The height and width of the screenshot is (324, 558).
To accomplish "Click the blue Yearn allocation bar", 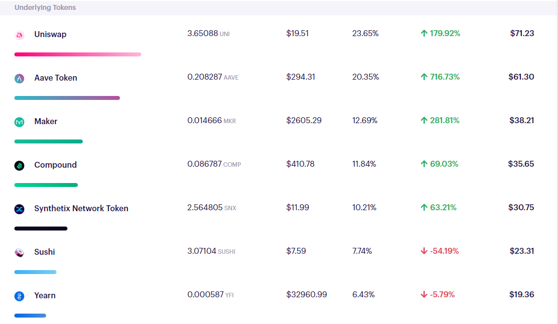I will [30, 316].
